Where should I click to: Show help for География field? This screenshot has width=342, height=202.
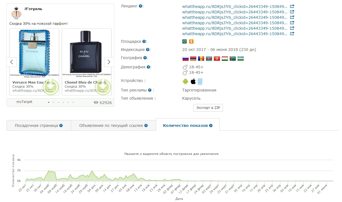[145, 58]
